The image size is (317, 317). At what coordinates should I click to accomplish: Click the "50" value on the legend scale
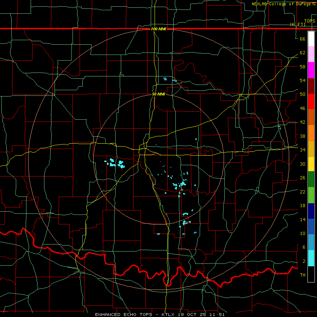303,94
